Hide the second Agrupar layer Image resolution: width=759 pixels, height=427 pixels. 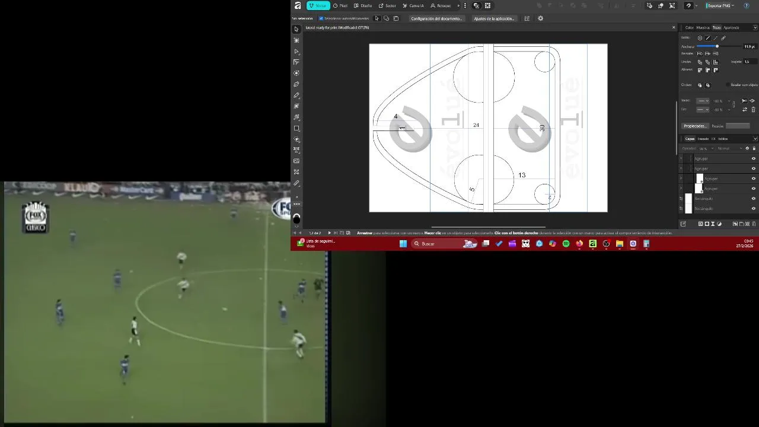[754, 168]
